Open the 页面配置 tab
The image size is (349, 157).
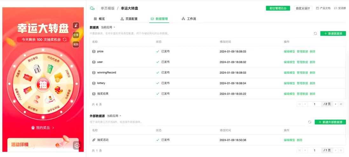point(129,19)
